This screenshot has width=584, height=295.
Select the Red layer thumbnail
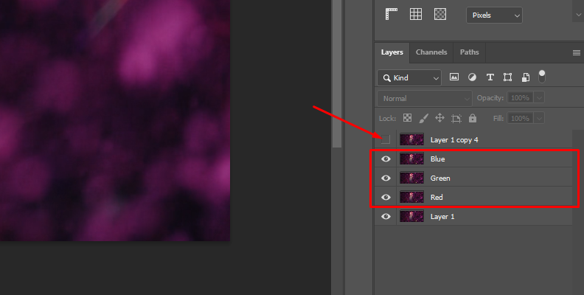point(411,197)
